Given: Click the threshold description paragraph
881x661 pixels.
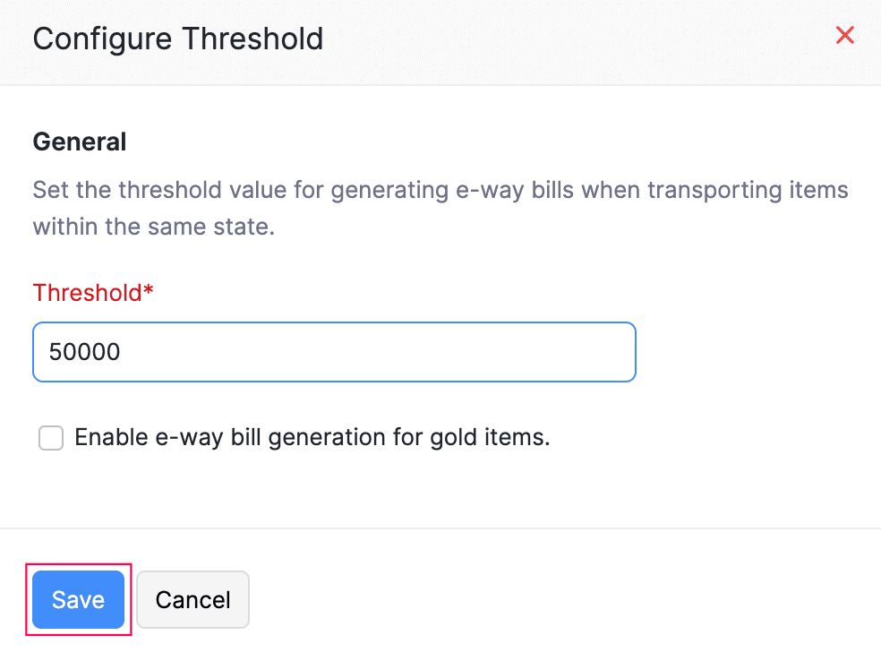Looking at the screenshot, I should point(440,208).
